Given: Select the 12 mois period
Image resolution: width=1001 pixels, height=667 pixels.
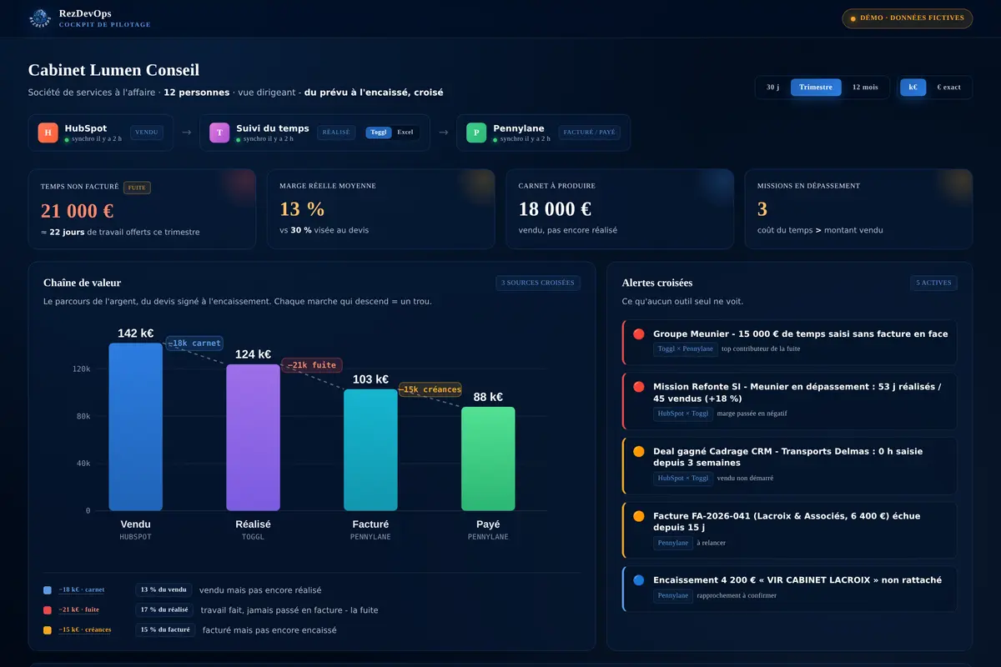Looking at the screenshot, I should (865, 88).
